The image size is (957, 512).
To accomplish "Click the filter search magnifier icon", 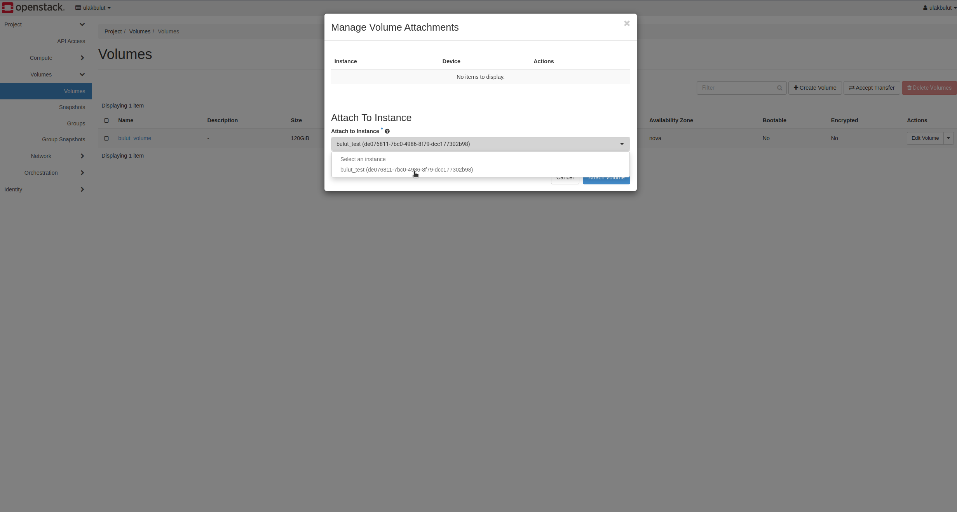I will click(x=779, y=88).
